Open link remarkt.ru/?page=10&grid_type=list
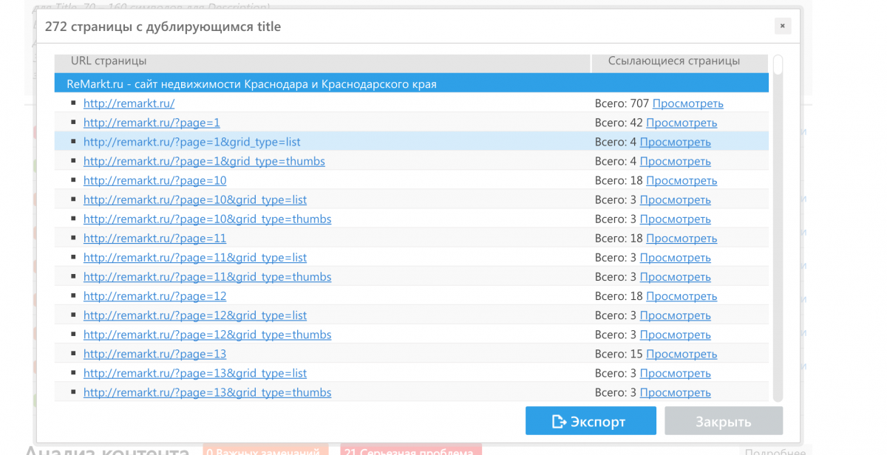Viewport: 887px width, 455px height. 195,199
